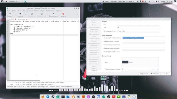This screenshot has width=177, height=99.
Task: Click the Создать (New) toolbar icon in Geany
Action: [10, 14]
